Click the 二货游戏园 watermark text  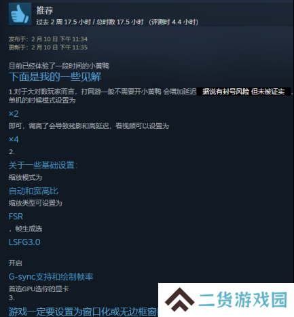(x=243, y=299)
